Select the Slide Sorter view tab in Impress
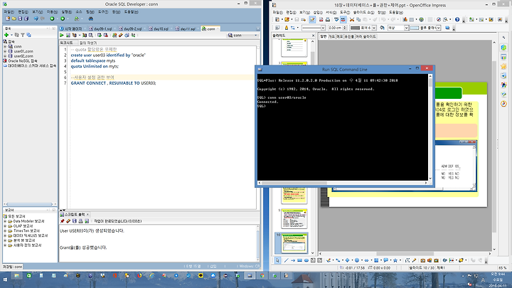This screenshot has width=512, height=288. point(366,36)
